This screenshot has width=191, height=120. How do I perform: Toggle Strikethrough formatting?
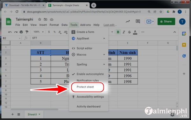tap(129, 32)
